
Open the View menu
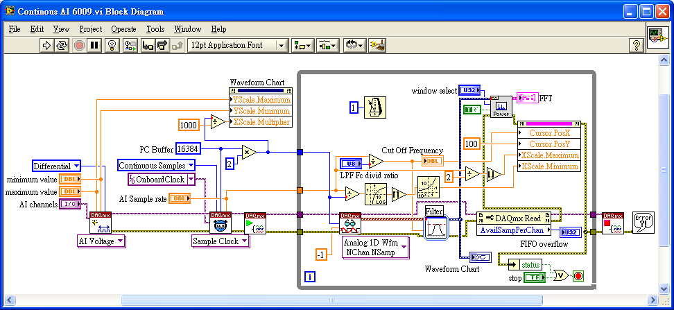61,29
